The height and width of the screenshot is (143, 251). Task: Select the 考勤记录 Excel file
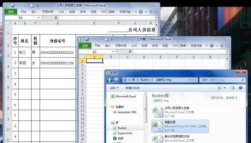click(180, 127)
